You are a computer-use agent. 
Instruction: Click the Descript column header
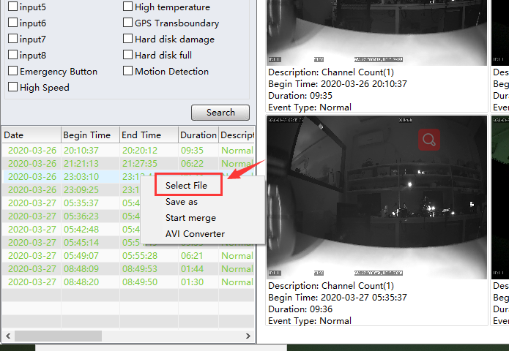coord(237,135)
